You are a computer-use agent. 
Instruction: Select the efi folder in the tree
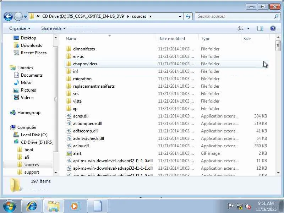tap(27, 157)
